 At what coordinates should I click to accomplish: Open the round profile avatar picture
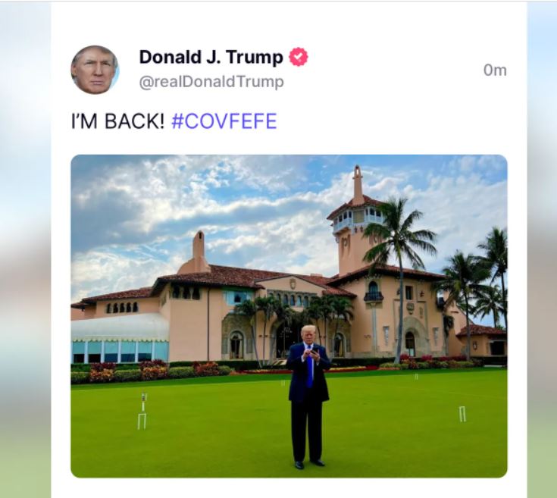95,70
